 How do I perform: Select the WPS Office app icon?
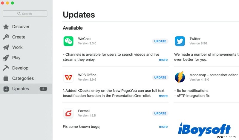68,77
